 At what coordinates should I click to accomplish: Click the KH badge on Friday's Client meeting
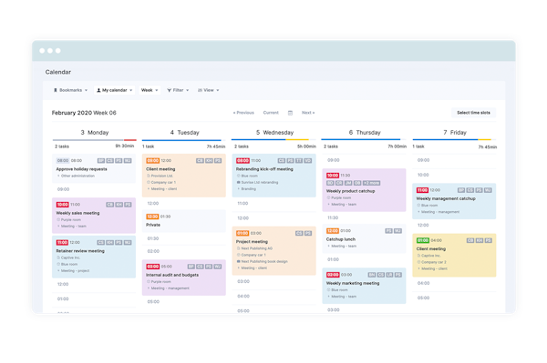point(480,240)
